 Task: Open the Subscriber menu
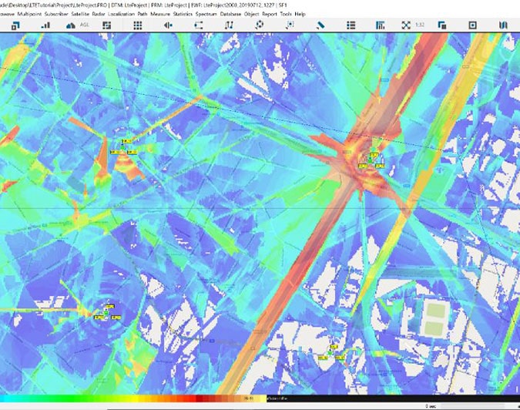62,14
